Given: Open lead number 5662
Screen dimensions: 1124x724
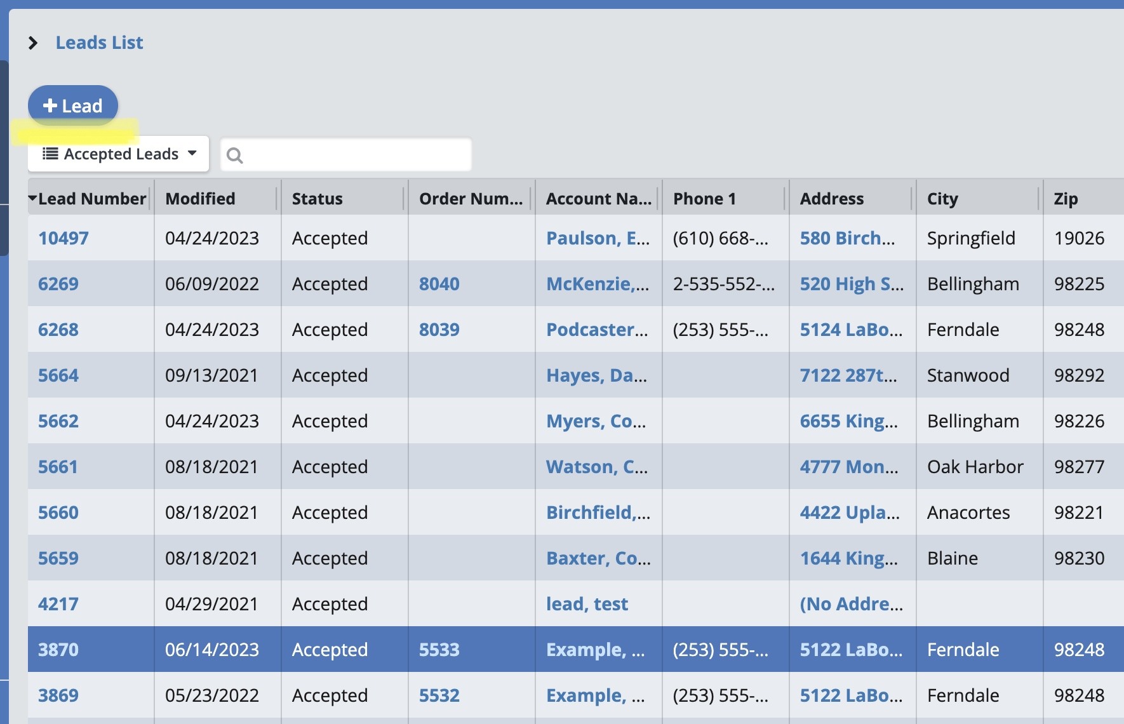Looking at the screenshot, I should tap(58, 421).
